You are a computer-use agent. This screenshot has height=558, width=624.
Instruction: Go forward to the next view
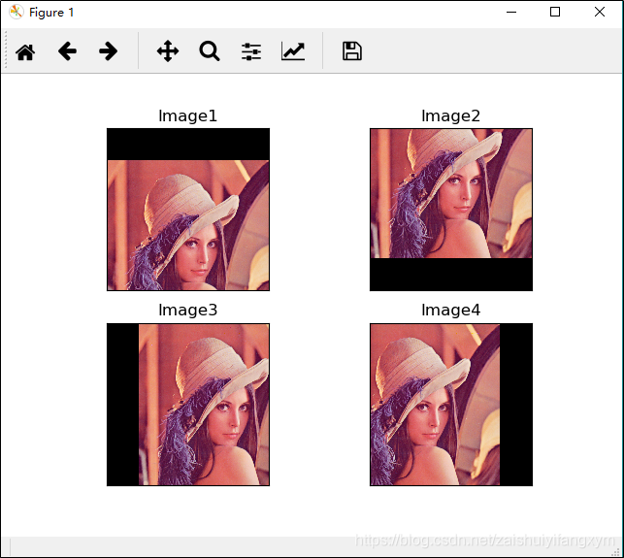pyautogui.click(x=109, y=51)
